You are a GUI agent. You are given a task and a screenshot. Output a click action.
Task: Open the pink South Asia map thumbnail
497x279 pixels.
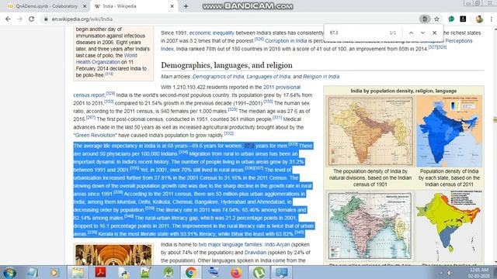coord(370,226)
